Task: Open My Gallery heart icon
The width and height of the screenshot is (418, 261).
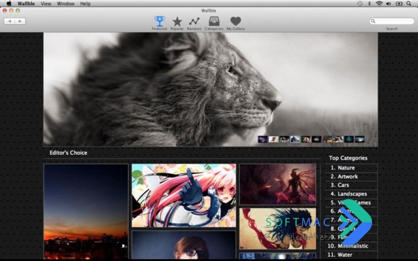Action: pyautogui.click(x=236, y=21)
